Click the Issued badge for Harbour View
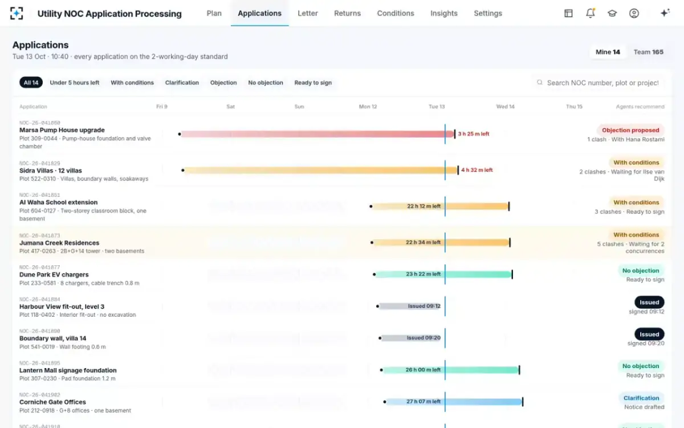 click(649, 302)
